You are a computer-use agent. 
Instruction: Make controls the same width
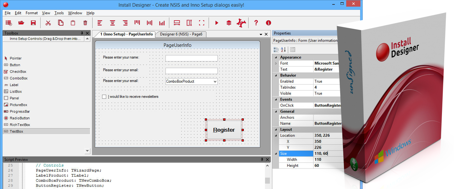pos(177,23)
